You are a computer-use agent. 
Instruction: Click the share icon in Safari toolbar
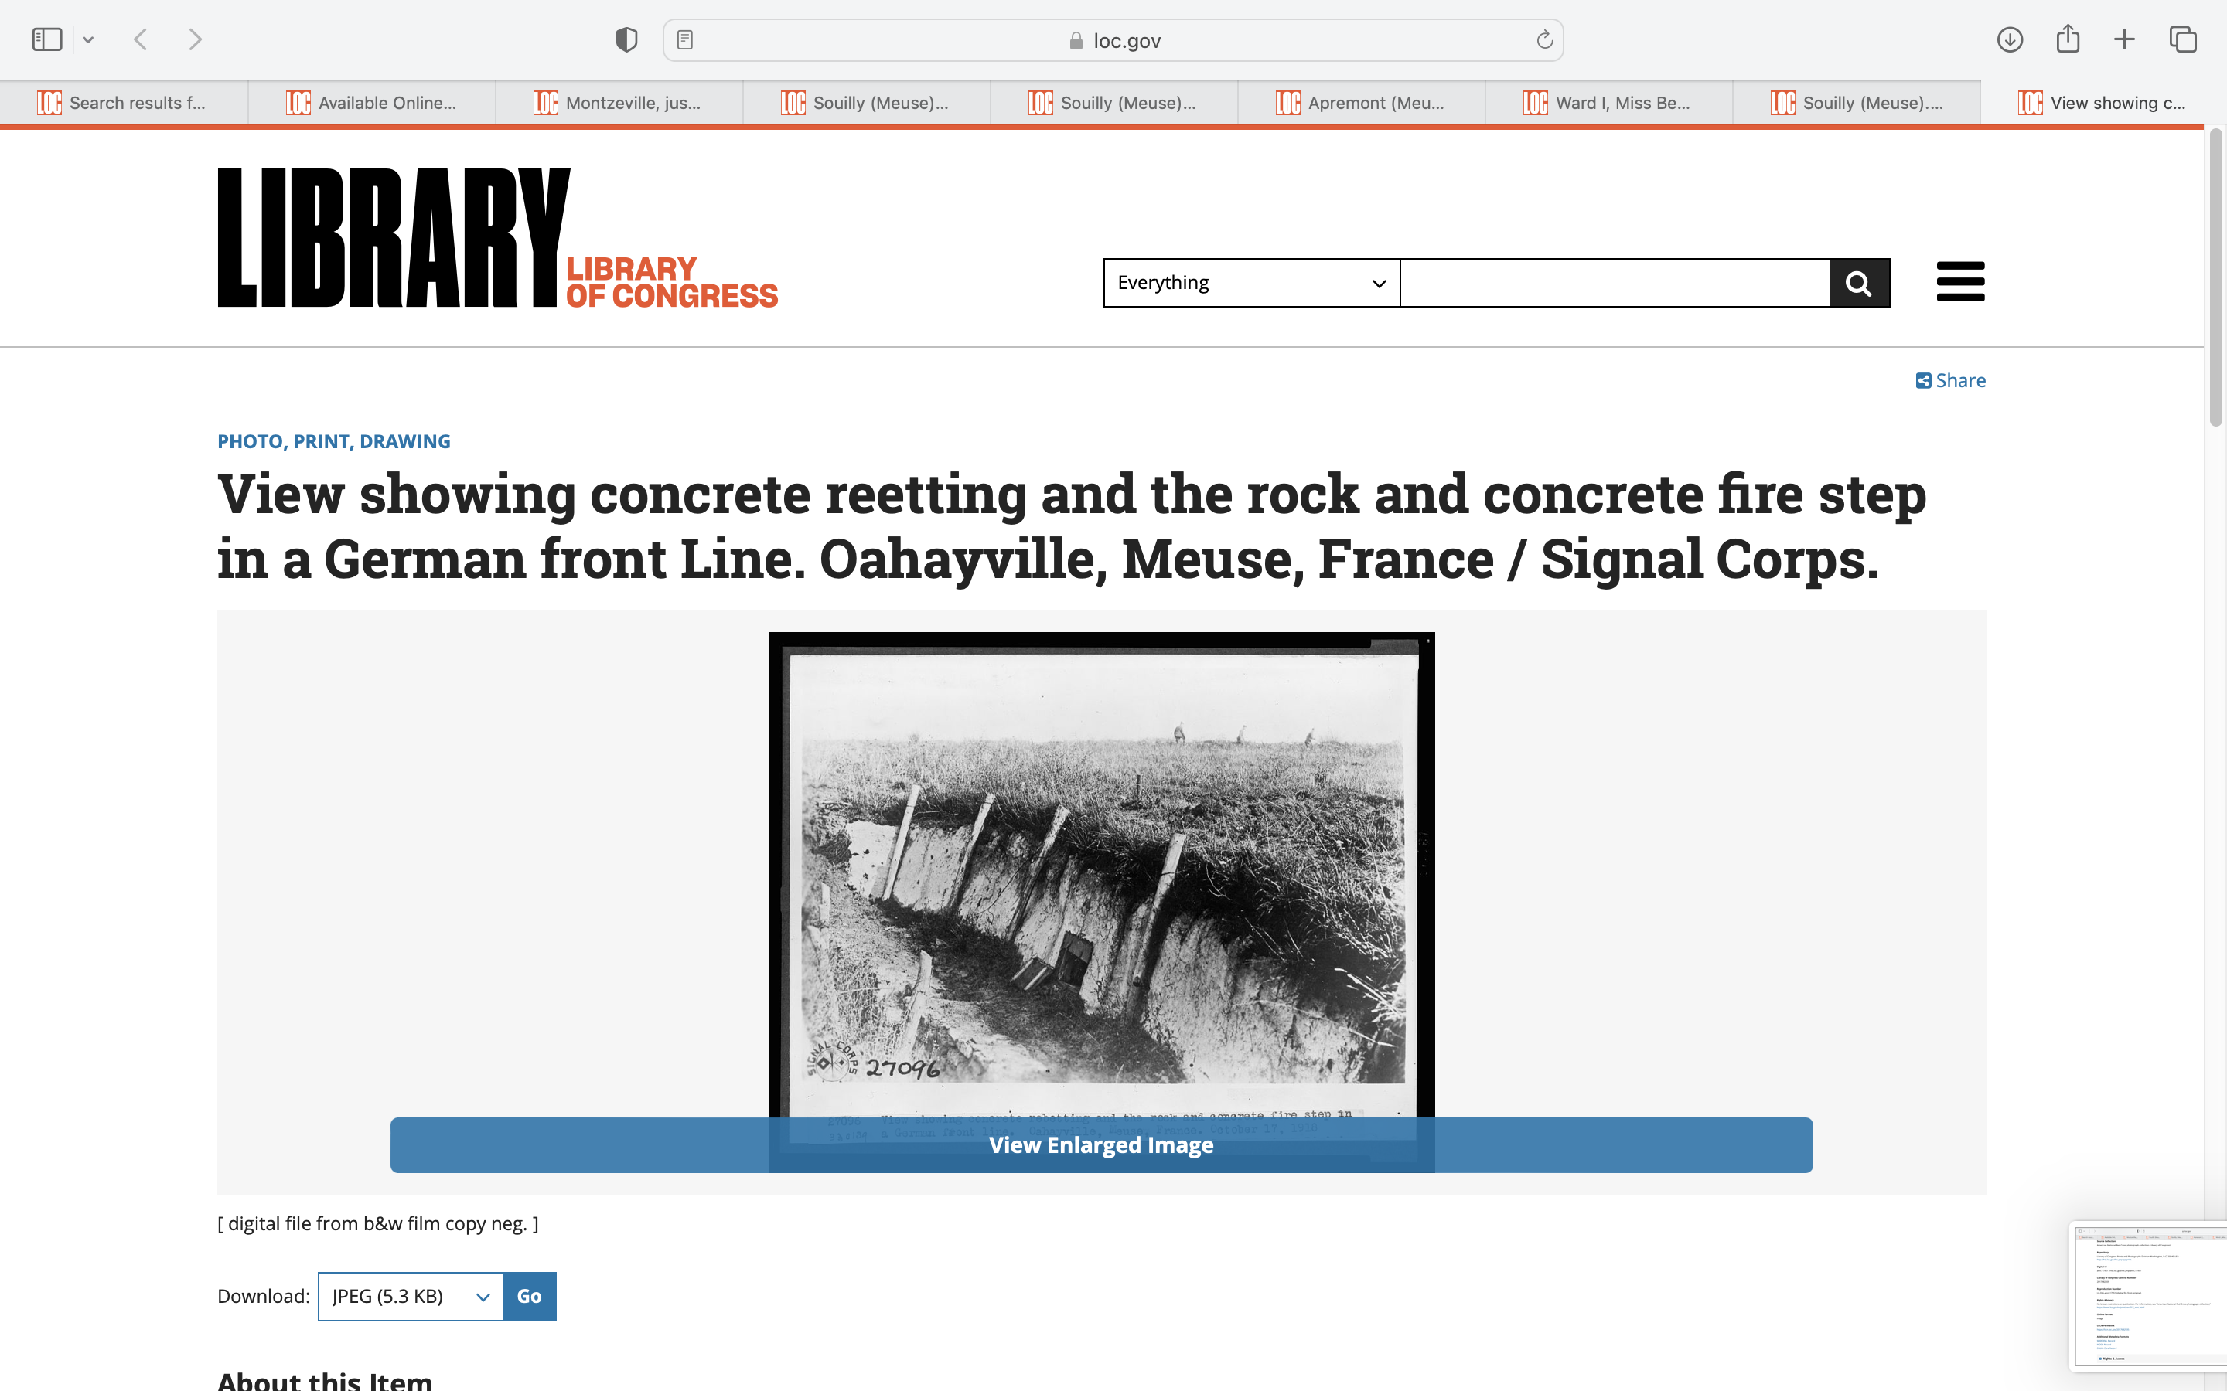tap(2068, 39)
